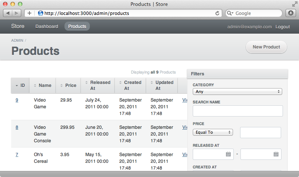Click the 'June 20, 2011 00:00' release date
This screenshot has width=299, height=177.
point(97,131)
